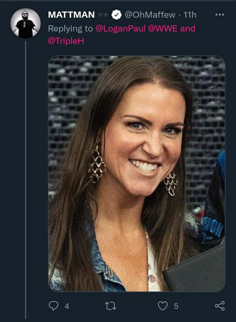Expand the three-dot more options menu

tap(220, 15)
